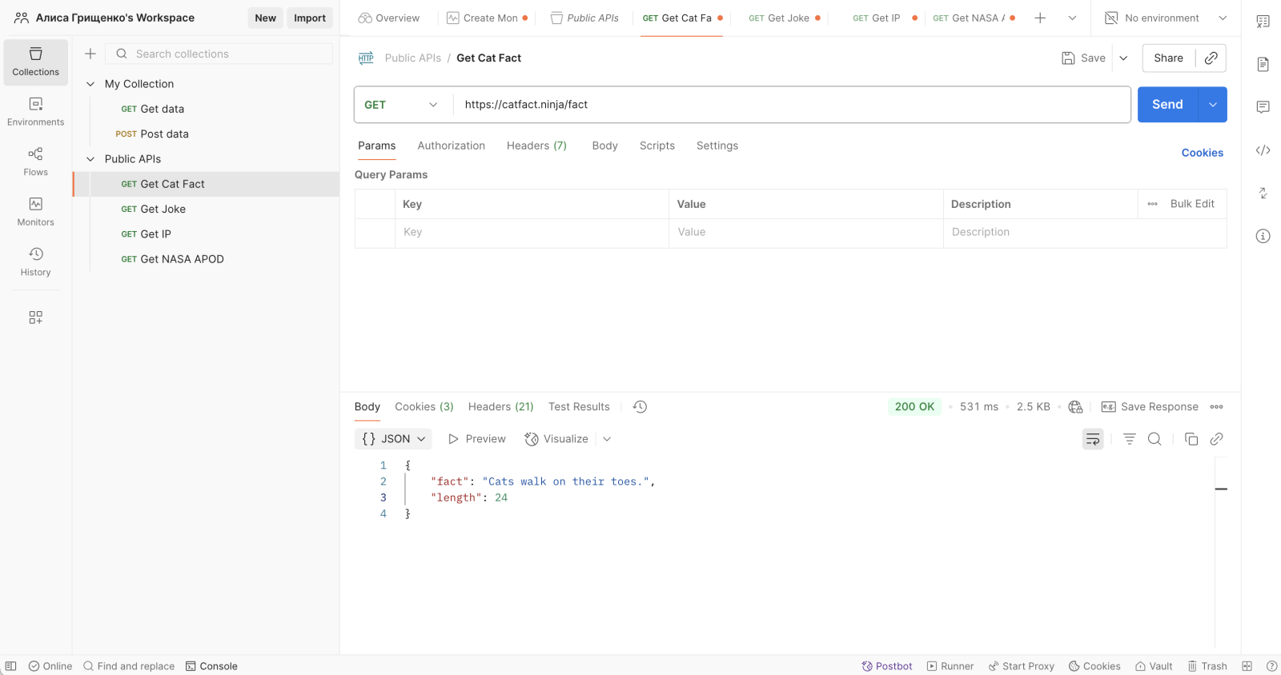The image size is (1281, 675).
Task: Open the Save options dropdown arrow
Action: 1123,58
